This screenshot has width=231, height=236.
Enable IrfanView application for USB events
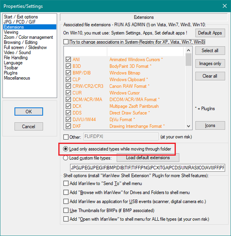(x=66, y=201)
